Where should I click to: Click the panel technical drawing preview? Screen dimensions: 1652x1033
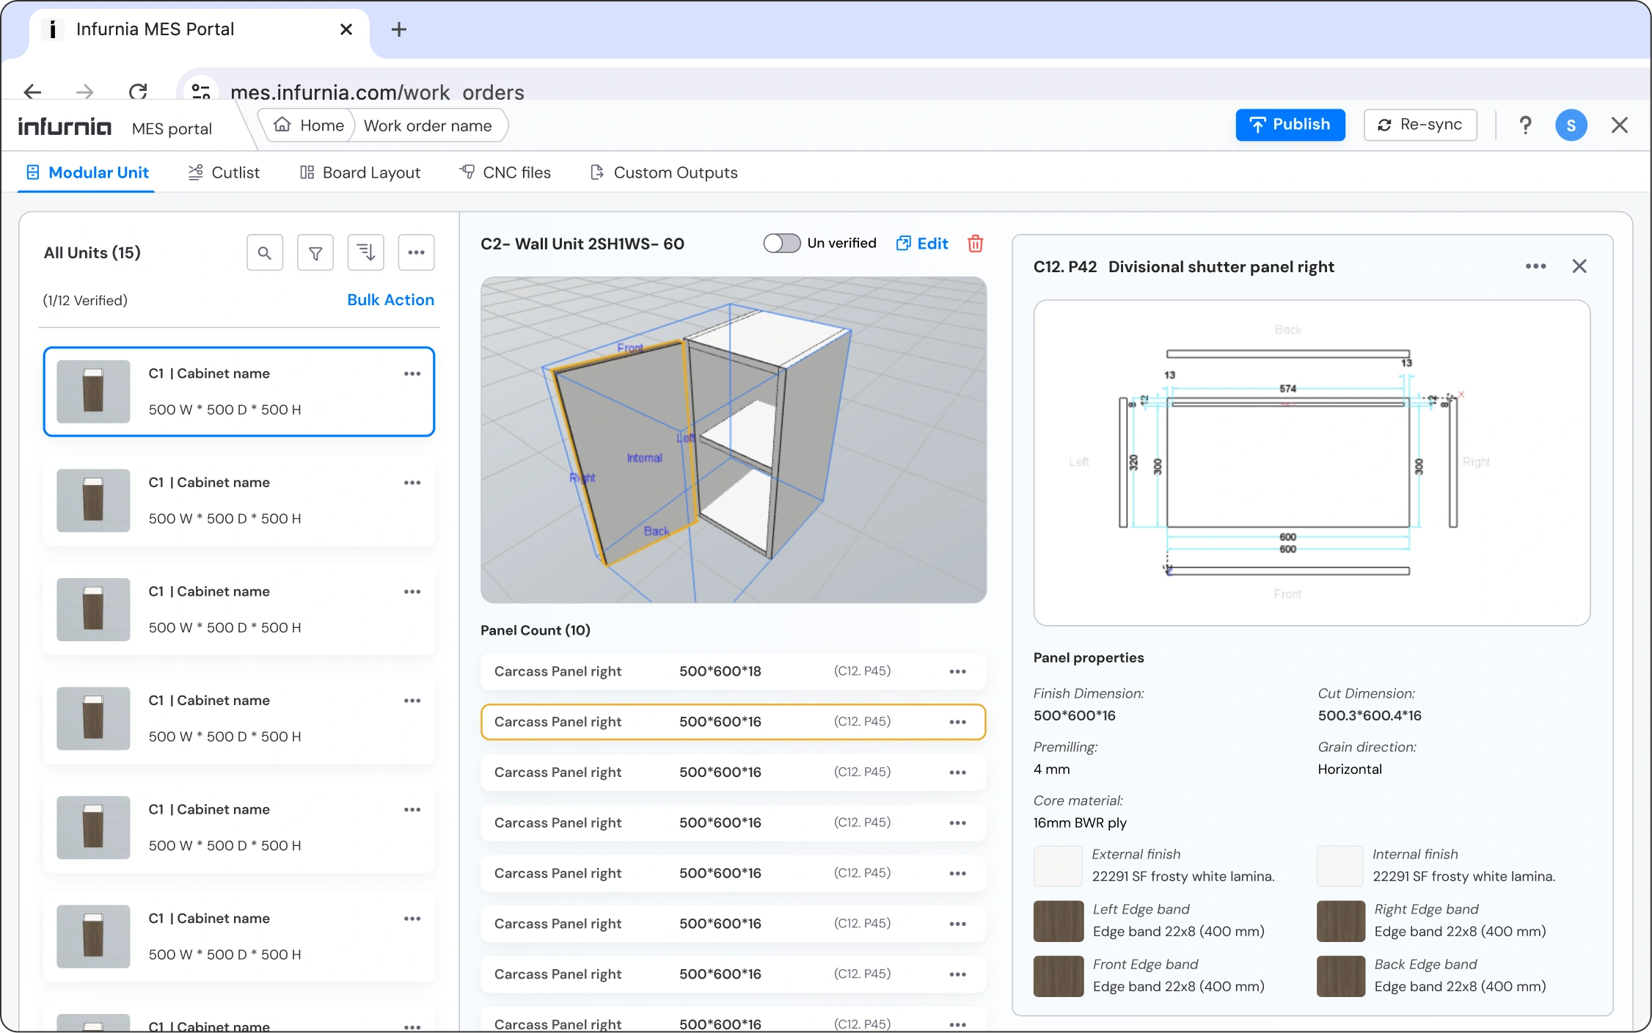click(1312, 463)
